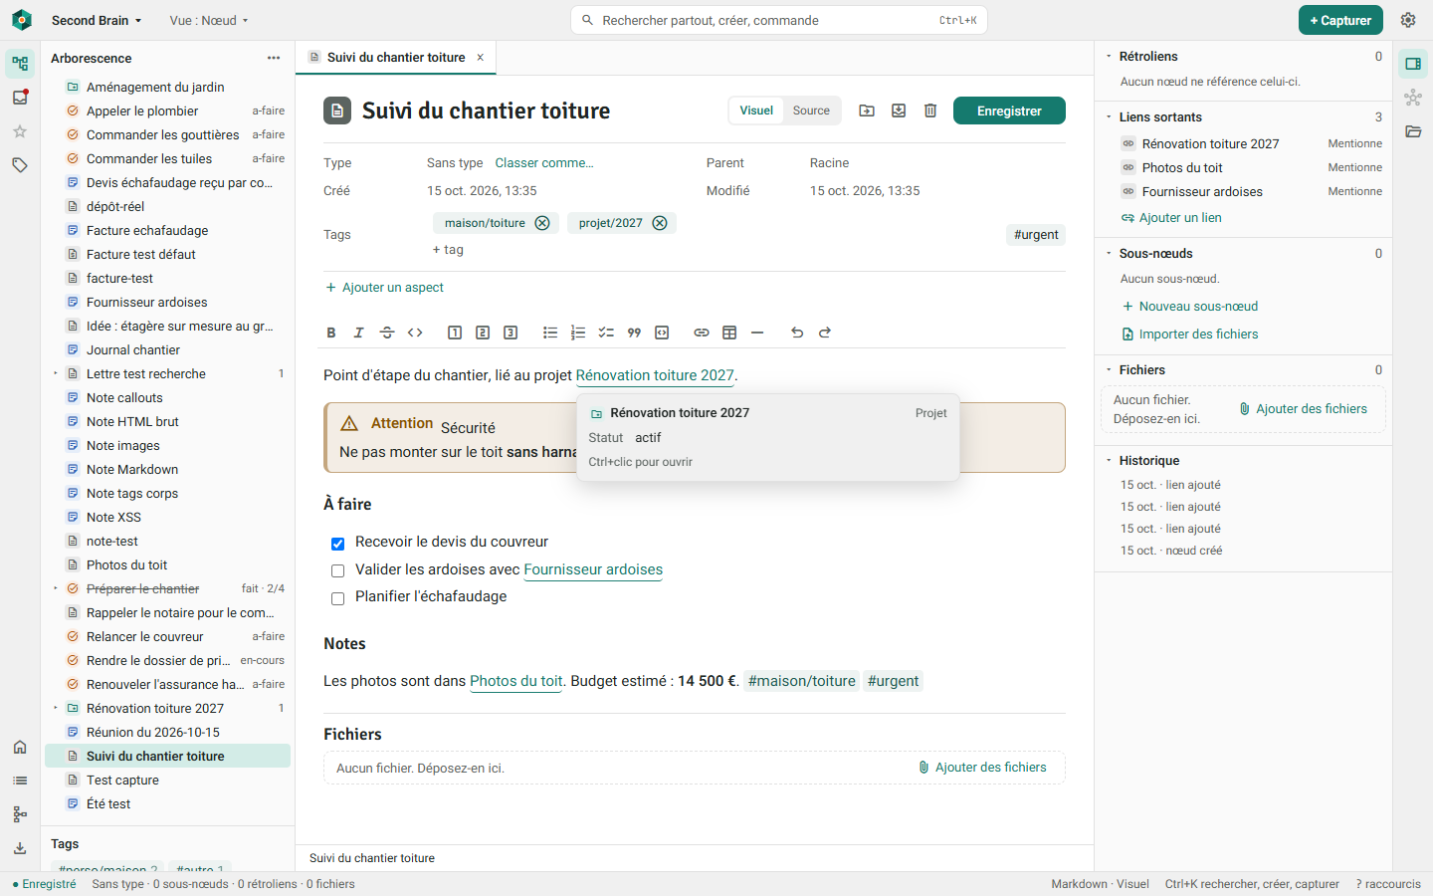Viewport: 1433px width, 896px height.
Task: Expand the 'Rénovation toiture 2027' tree node
Action: [55, 708]
